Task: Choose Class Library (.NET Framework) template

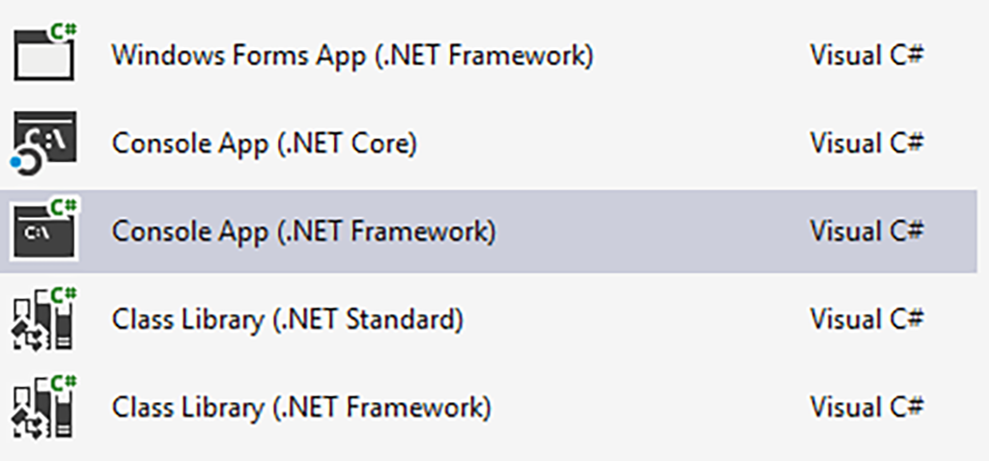Action: [x=301, y=407]
